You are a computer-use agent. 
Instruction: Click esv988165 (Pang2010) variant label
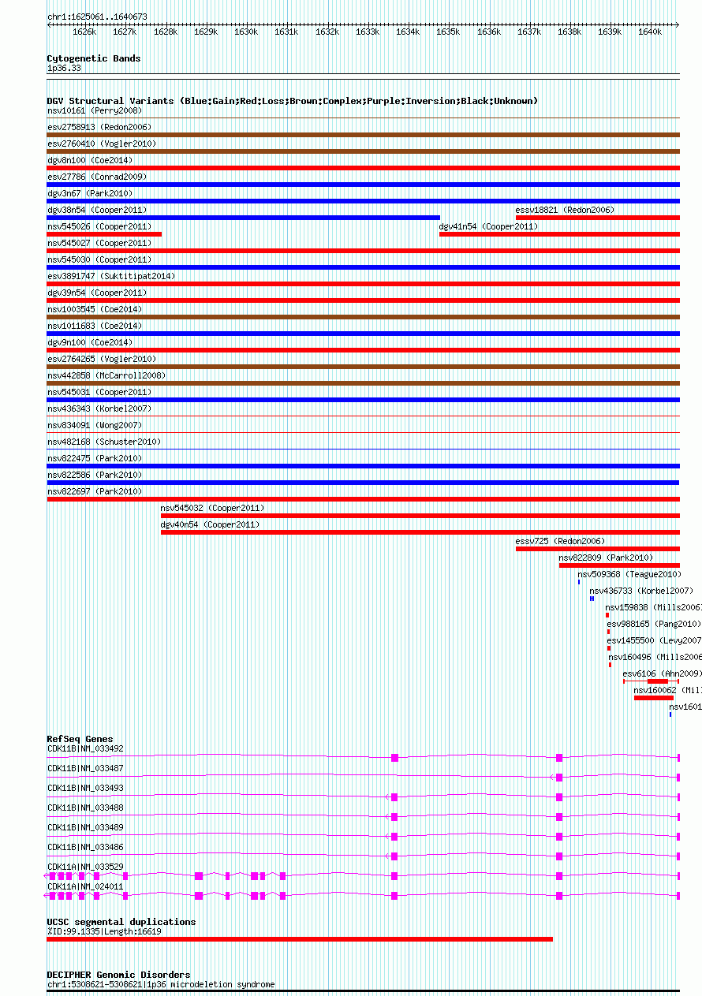point(654,624)
